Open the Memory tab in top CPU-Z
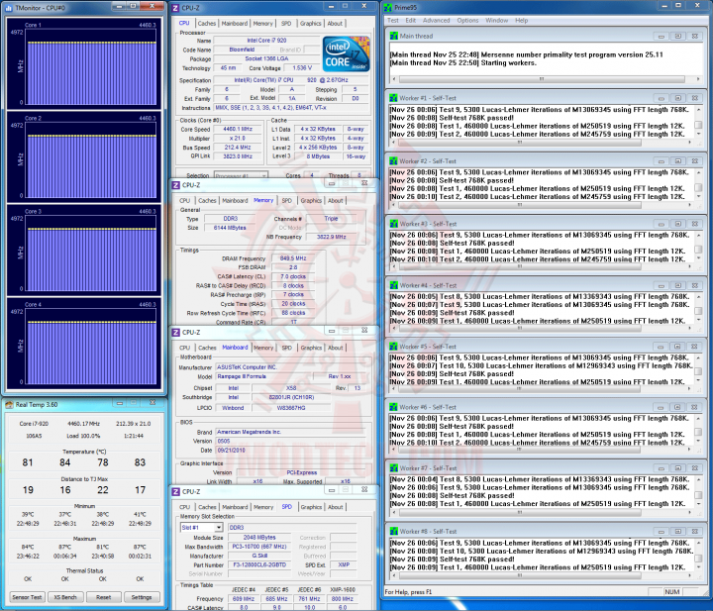Viewport: 713px width, 611px height. pos(262,23)
